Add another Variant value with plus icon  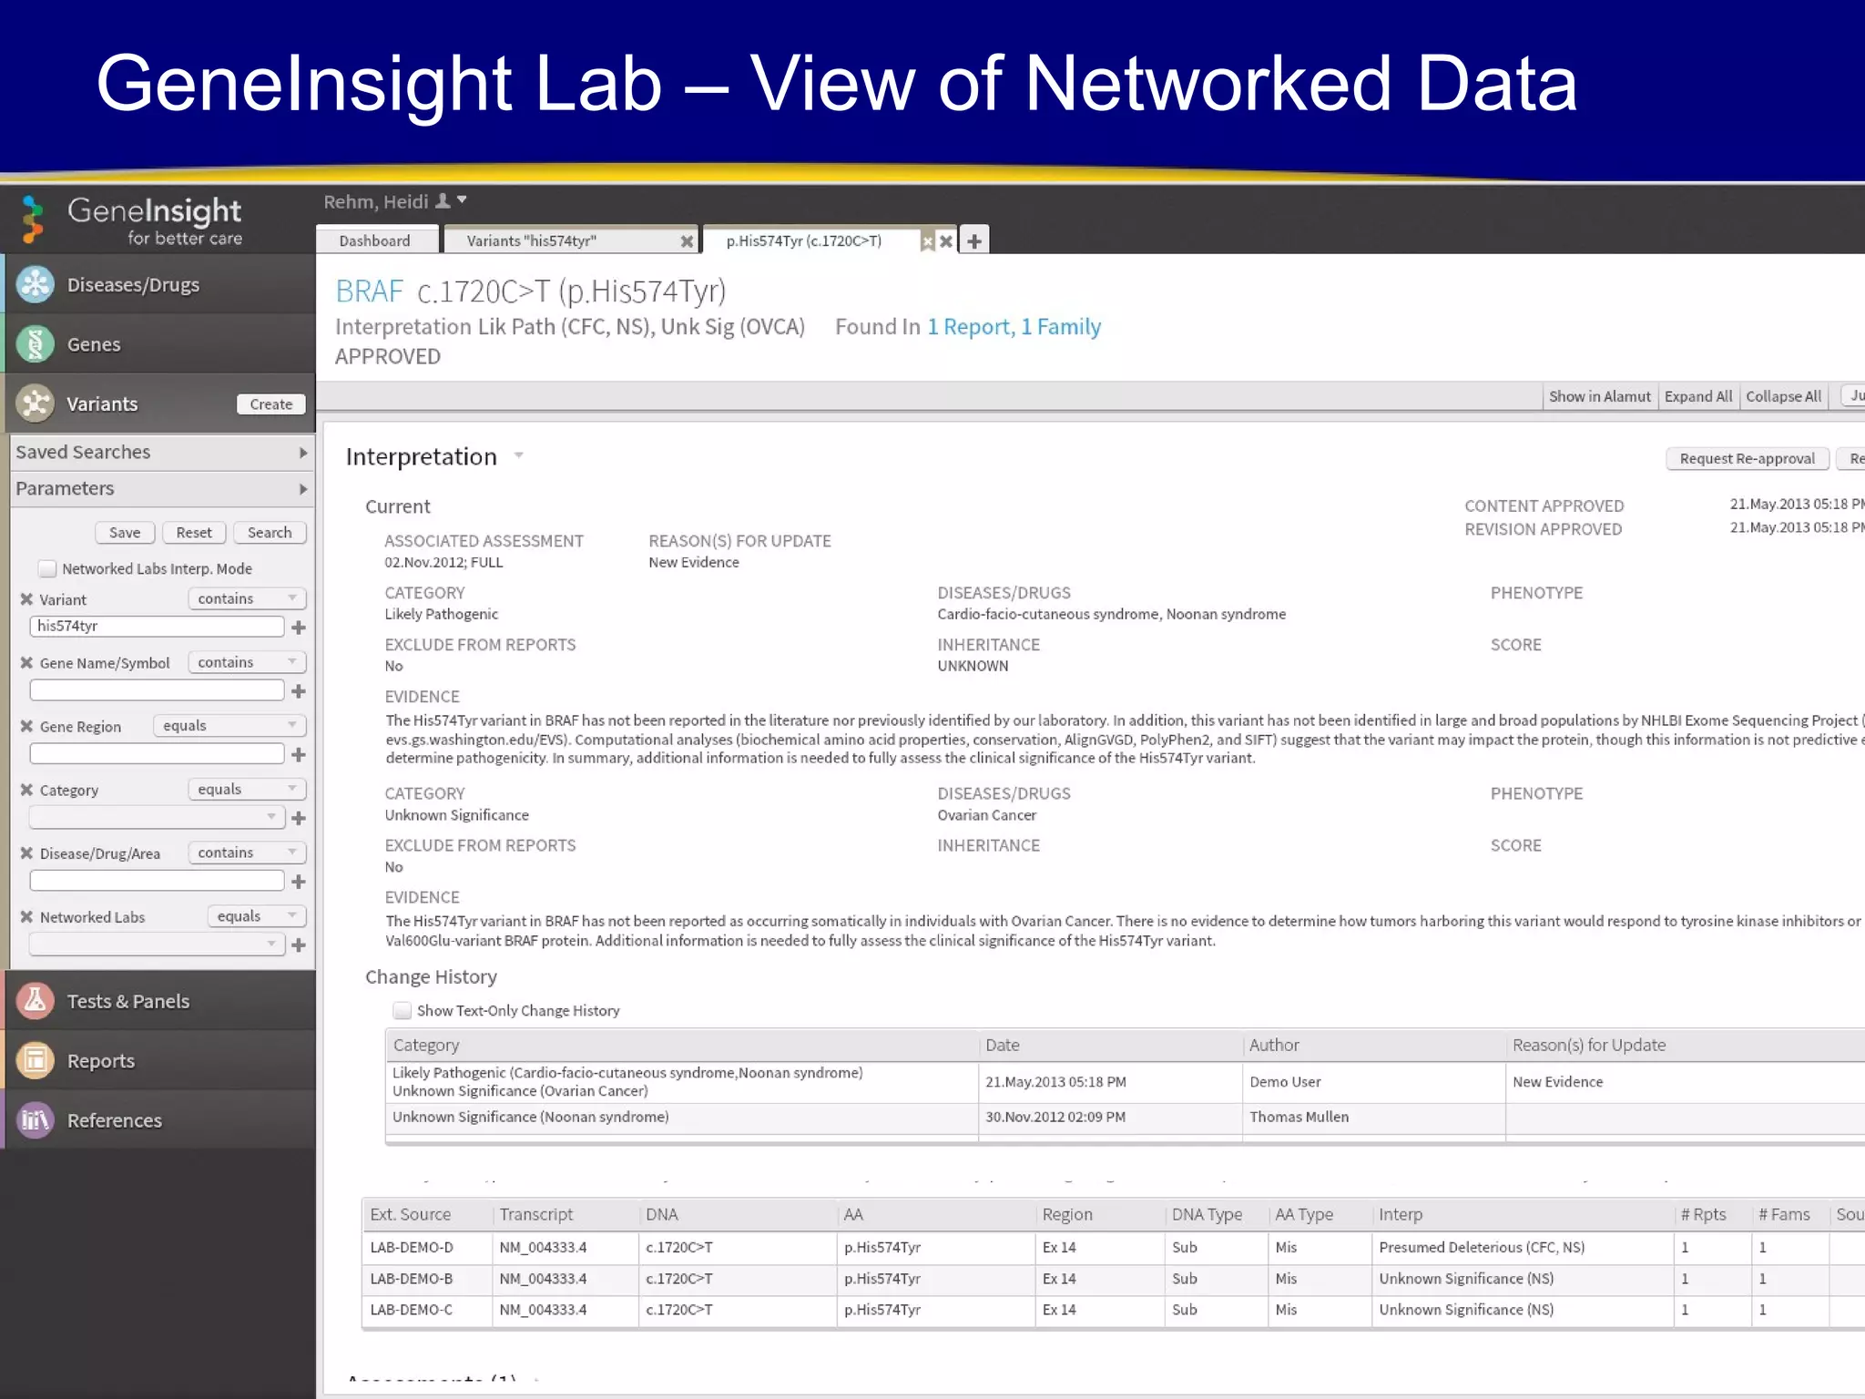pos(299,628)
